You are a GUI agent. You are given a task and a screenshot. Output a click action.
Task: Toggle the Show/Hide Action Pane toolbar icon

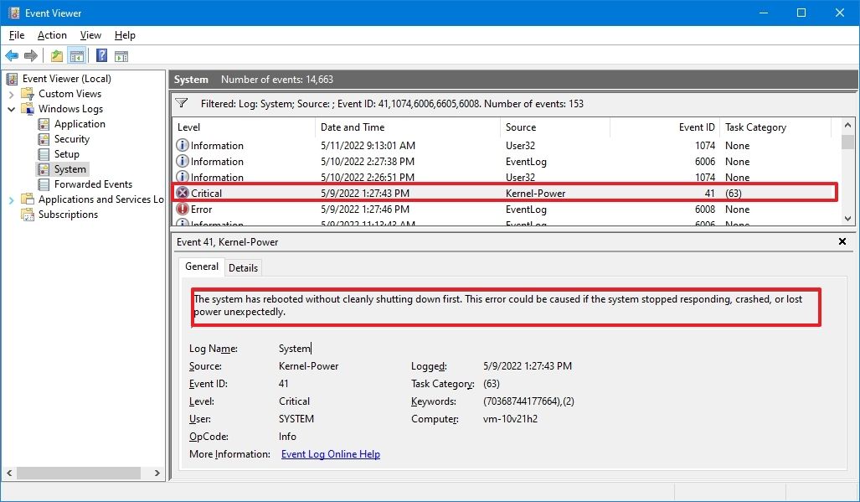[121, 55]
